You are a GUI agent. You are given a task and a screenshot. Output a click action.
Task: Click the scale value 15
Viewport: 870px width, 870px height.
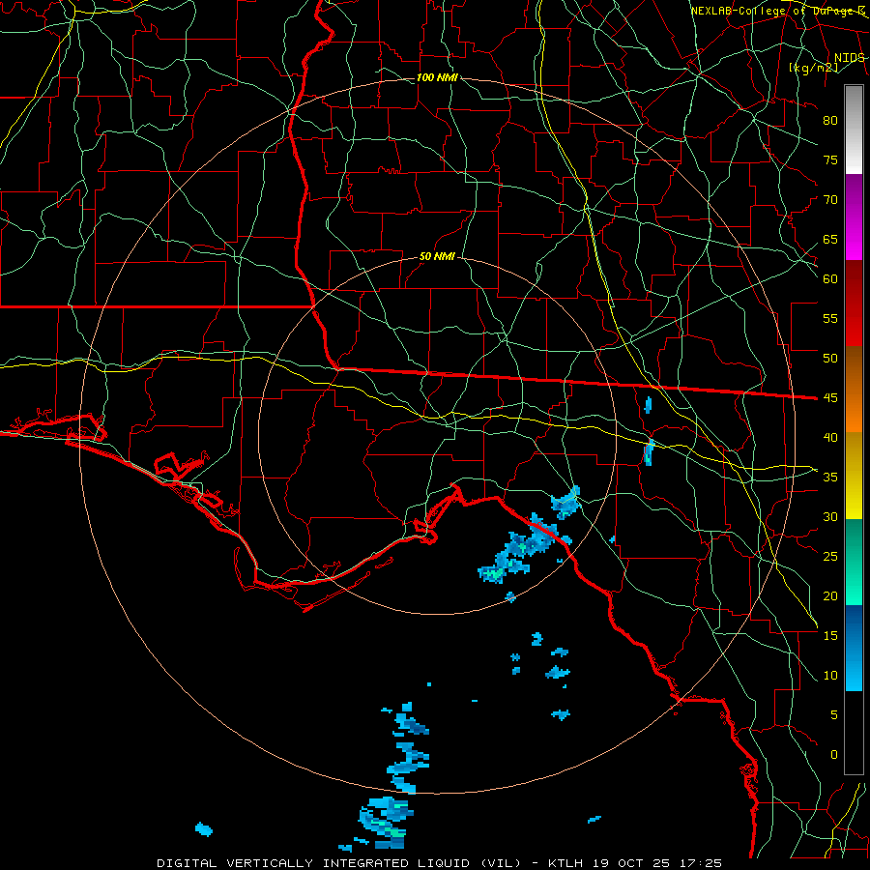tap(830, 636)
